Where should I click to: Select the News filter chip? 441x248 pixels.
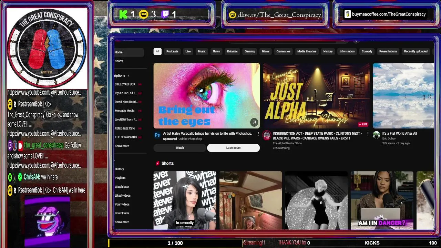[216, 51]
